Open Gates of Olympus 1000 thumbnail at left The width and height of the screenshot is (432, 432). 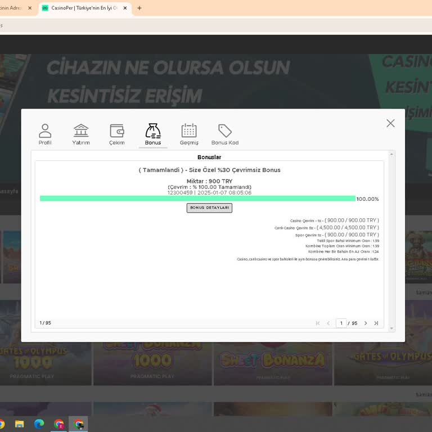[x=46, y=364]
